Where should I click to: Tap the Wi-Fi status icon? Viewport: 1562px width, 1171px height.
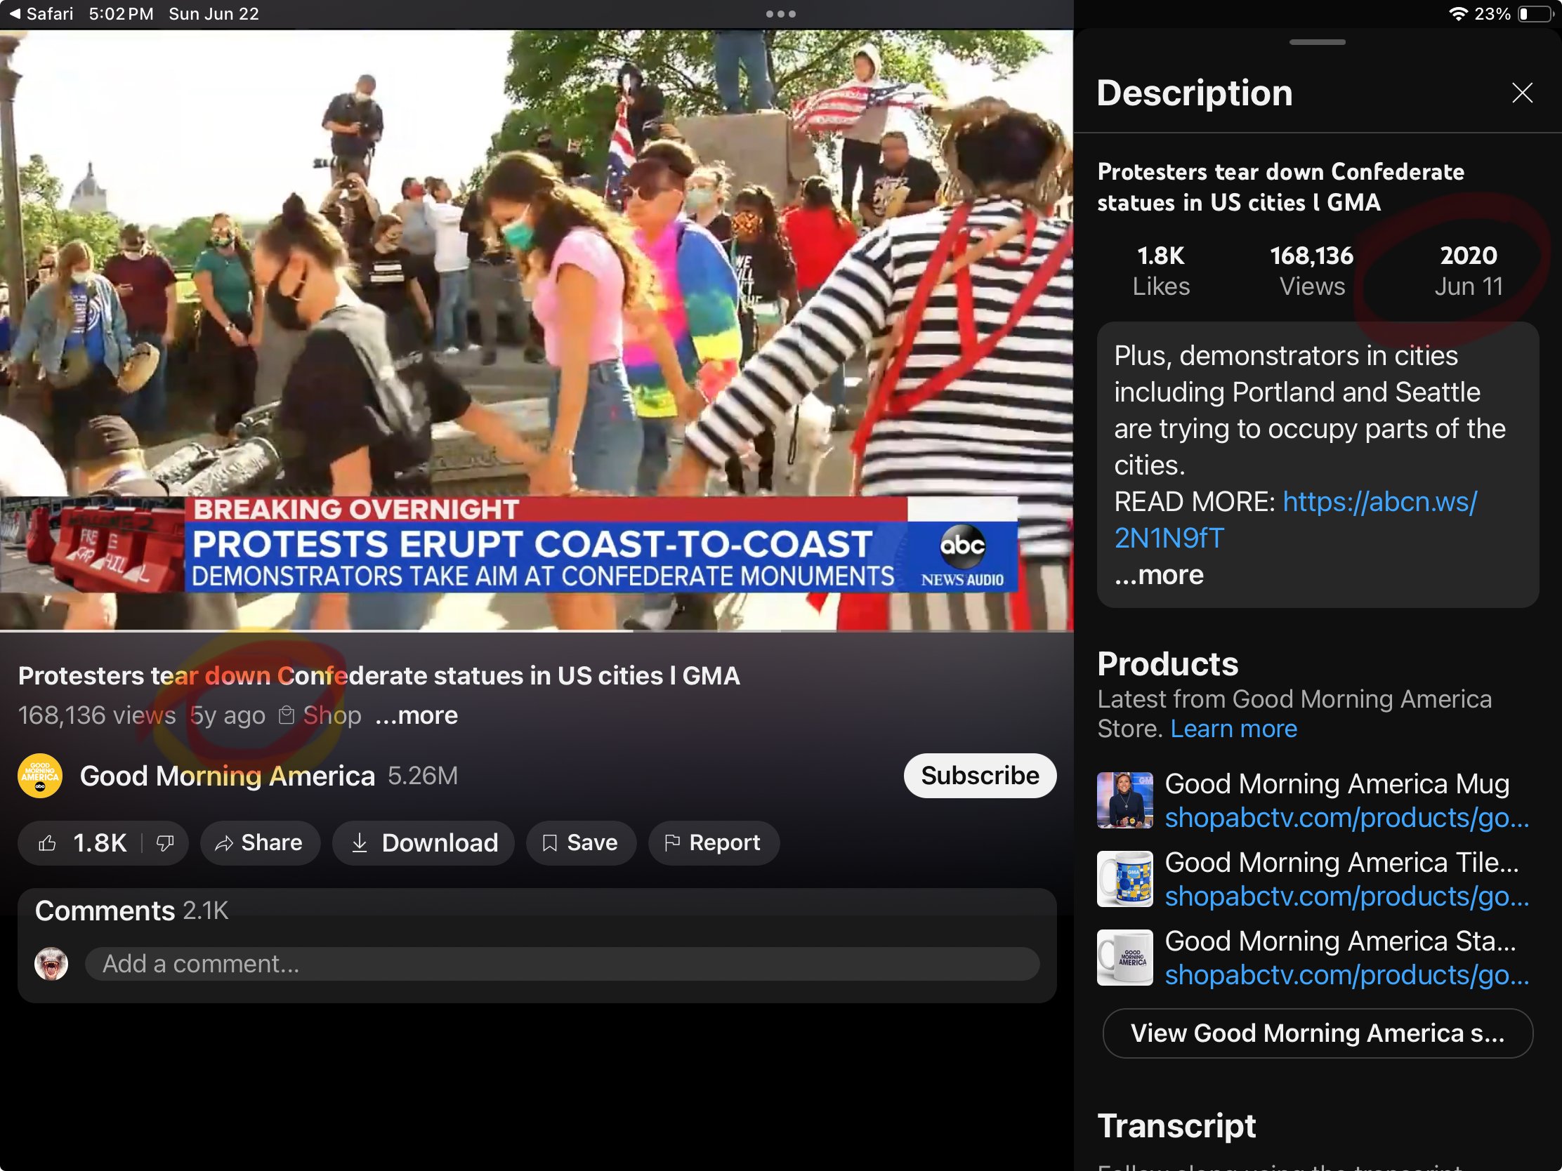click(1457, 13)
